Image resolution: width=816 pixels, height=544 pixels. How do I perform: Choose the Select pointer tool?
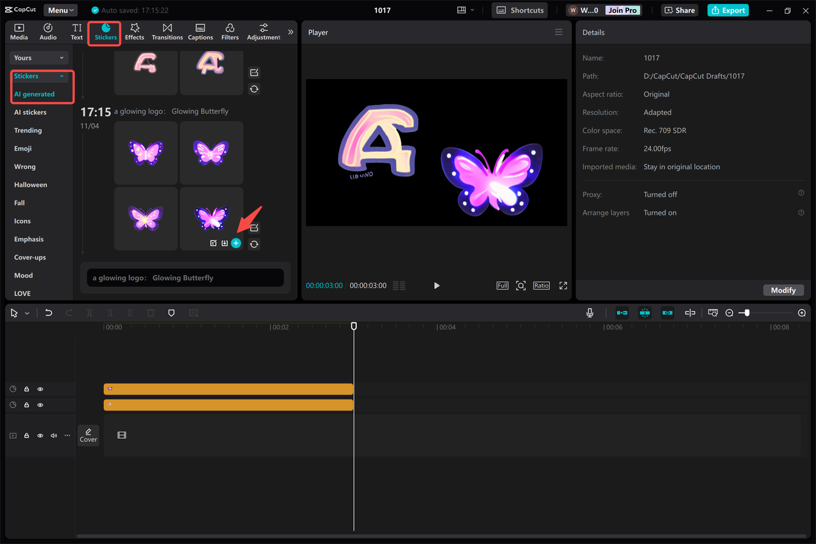[x=15, y=313]
